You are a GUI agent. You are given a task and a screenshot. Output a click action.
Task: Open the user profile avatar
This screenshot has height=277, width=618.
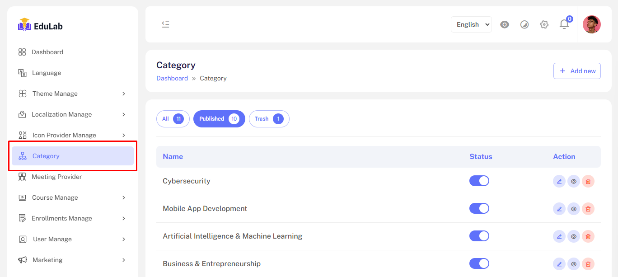(591, 24)
